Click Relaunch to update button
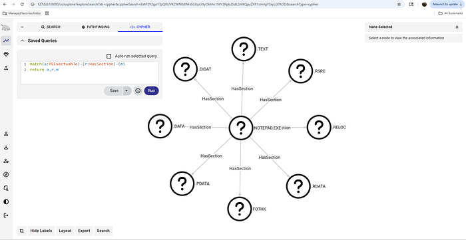466x240 pixels. [x=447, y=5]
